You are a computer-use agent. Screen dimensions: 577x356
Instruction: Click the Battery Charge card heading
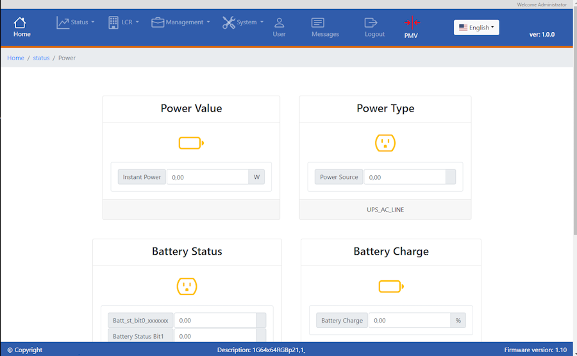click(x=391, y=251)
